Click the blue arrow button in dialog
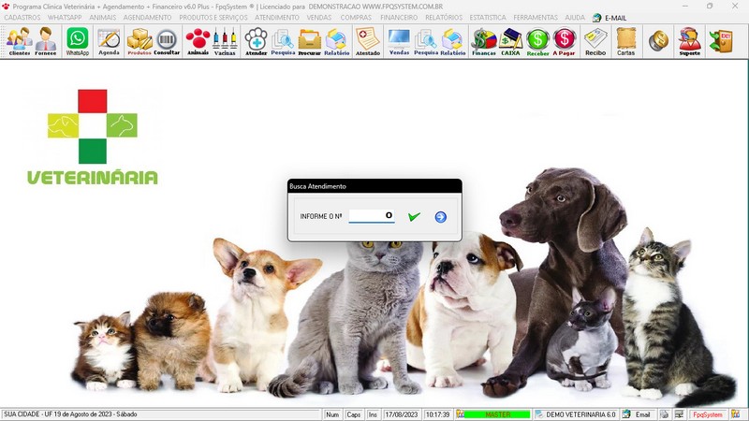The height and width of the screenshot is (421, 749). (440, 217)
